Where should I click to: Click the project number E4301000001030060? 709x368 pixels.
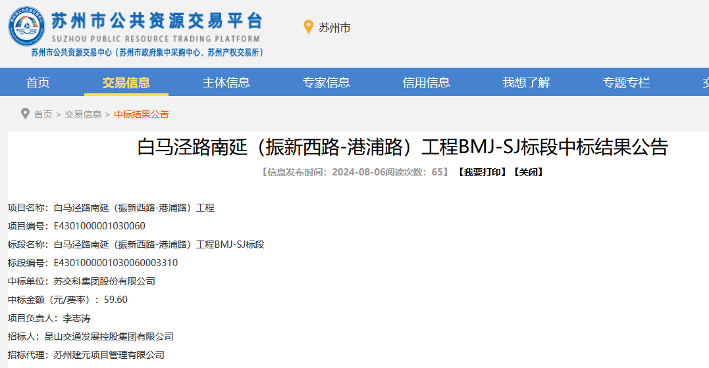point(99,226)
